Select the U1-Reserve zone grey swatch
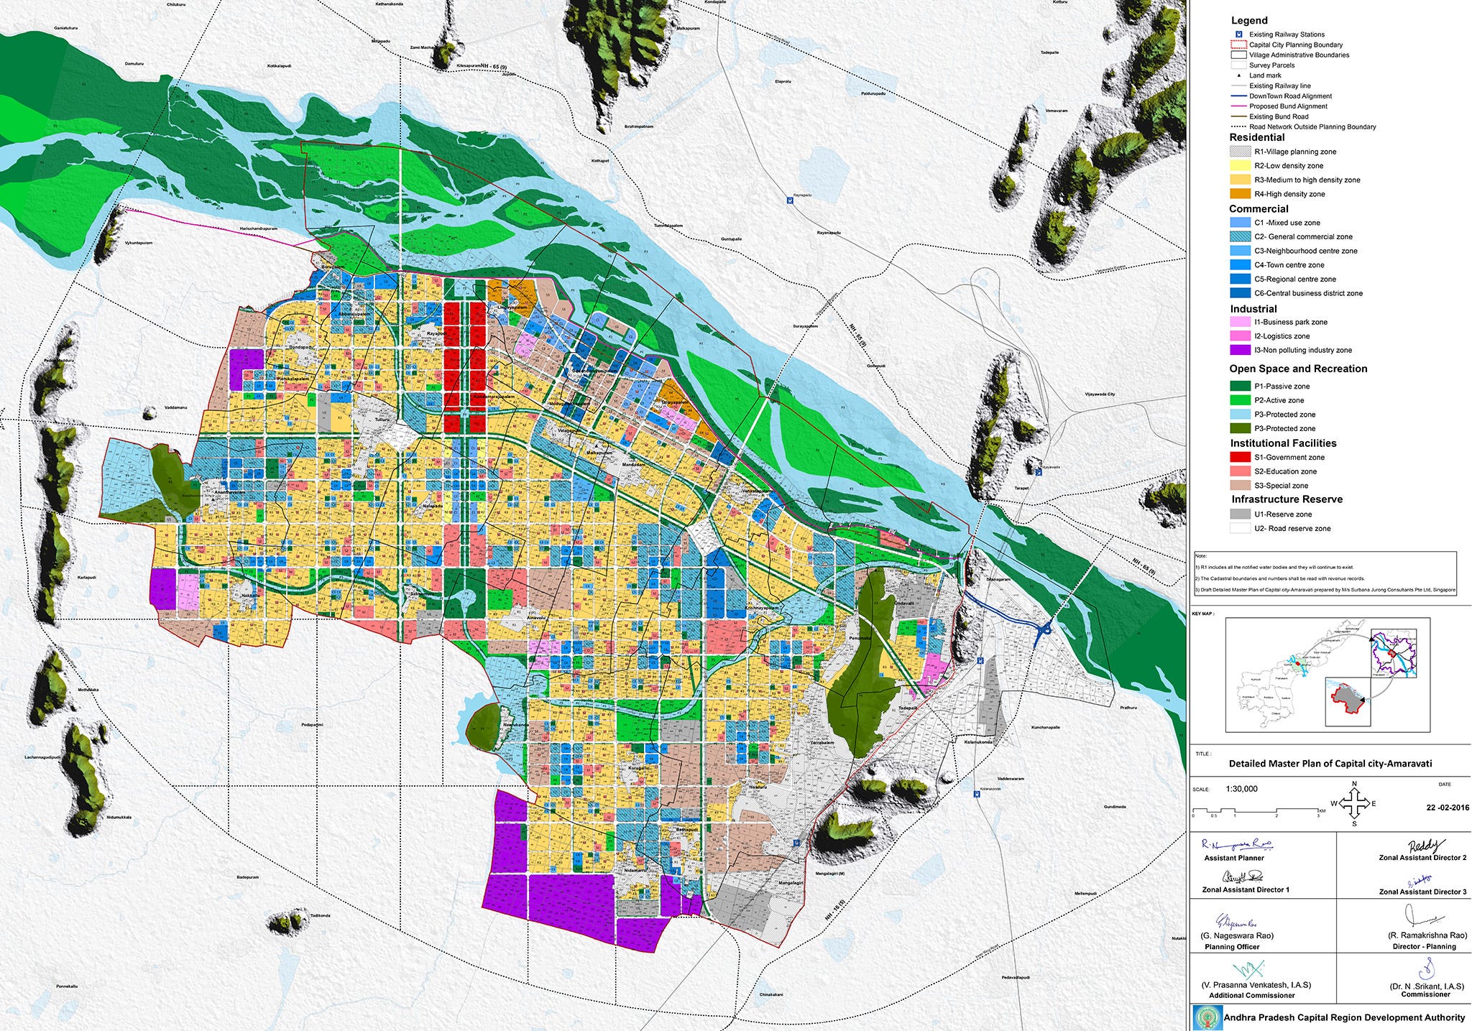 point(1240,514)
